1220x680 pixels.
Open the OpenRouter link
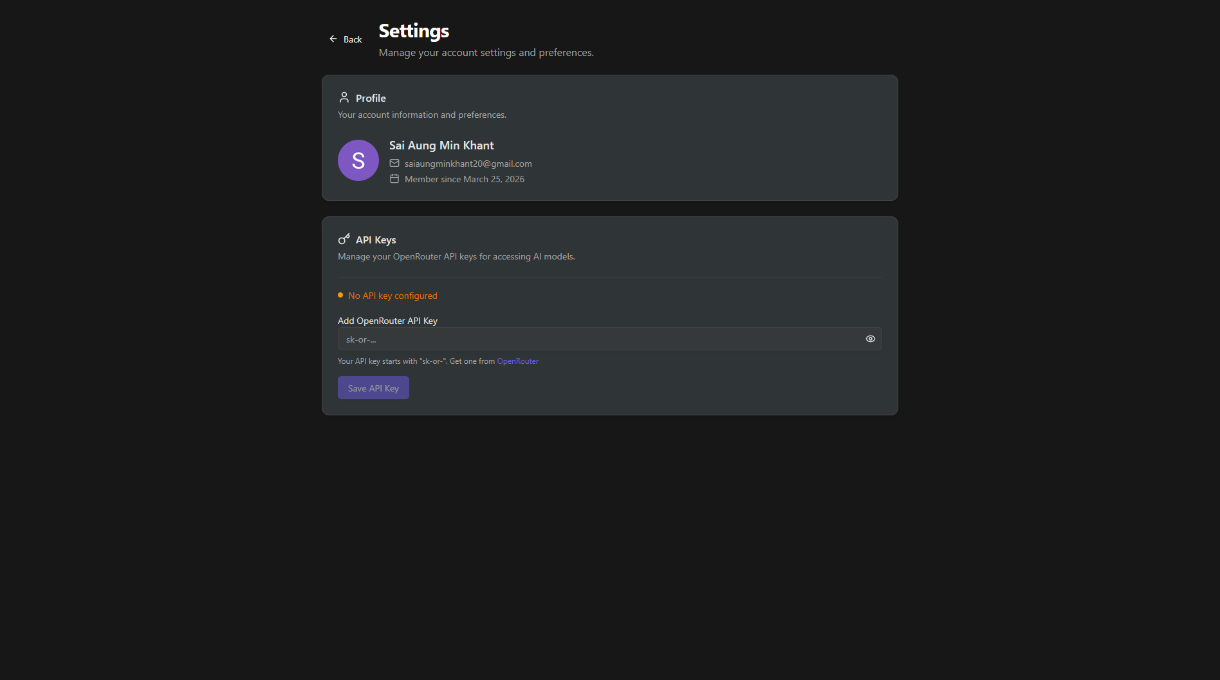point(518,361)
